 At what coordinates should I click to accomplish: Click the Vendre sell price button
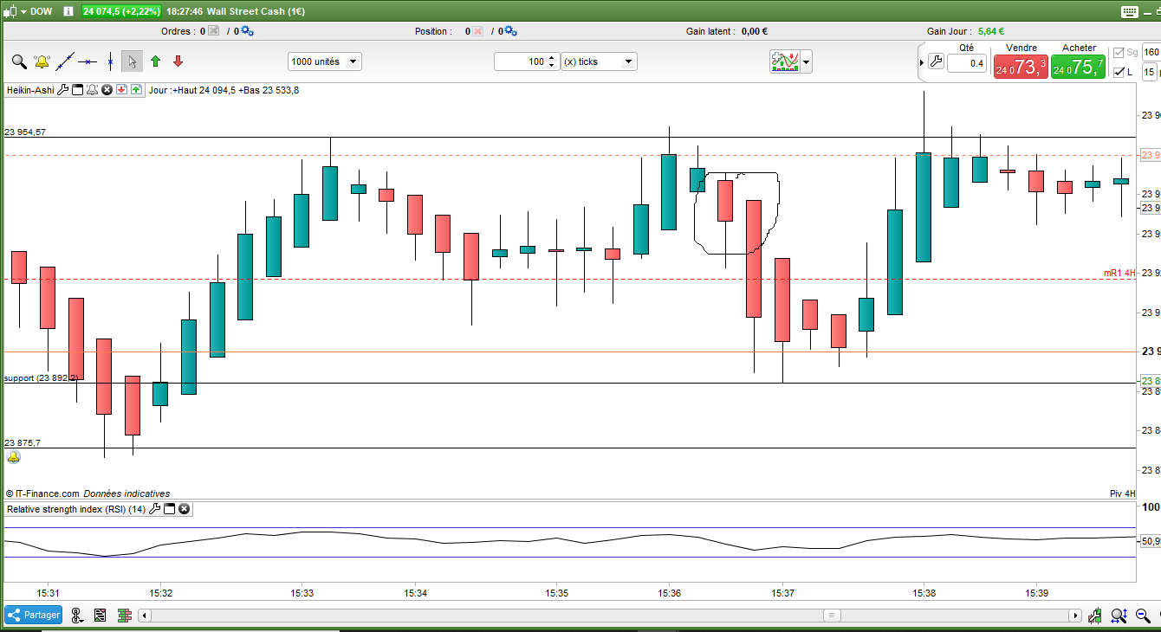point(1020,67)
